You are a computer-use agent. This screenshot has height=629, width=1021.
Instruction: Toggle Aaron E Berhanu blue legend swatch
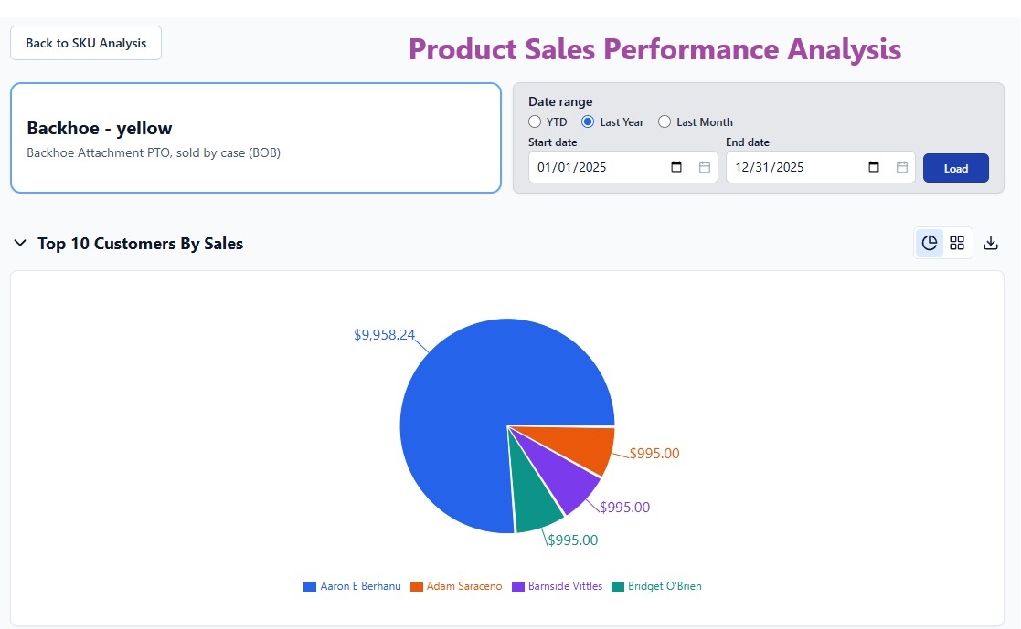(x=310, y=587)
